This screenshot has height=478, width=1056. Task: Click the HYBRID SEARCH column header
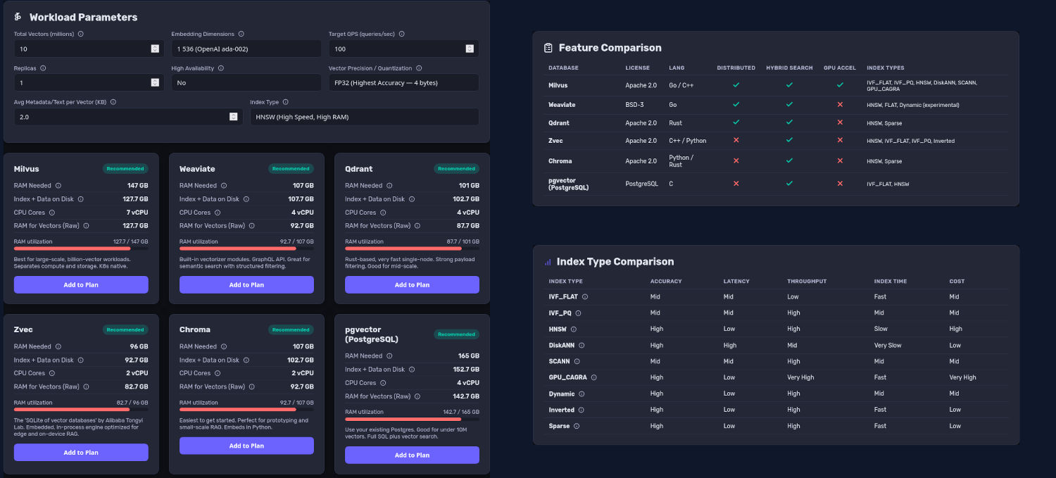tap(790, 68)
